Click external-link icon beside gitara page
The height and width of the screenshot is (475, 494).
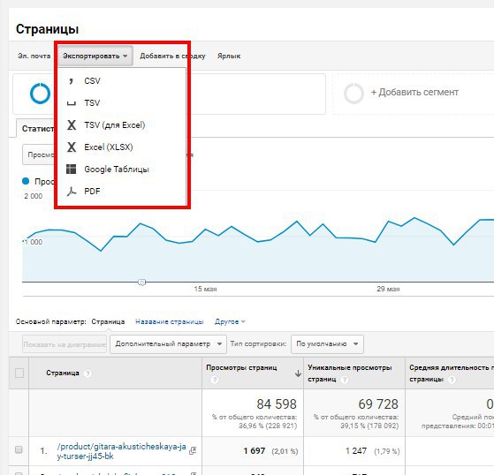tap(193, 451)
